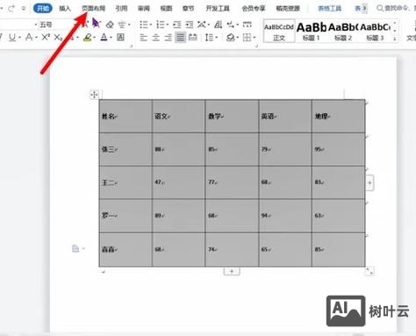Image resolution: width=416 pixels, height=336 pixels.
Task: Open the 章节 tab
Action: 189,9
